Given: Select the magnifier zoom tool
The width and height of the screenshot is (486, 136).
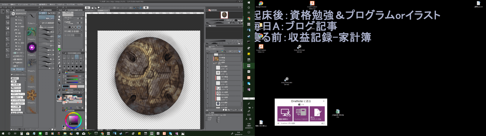Looking at the screenshot, I should (59, 13).
